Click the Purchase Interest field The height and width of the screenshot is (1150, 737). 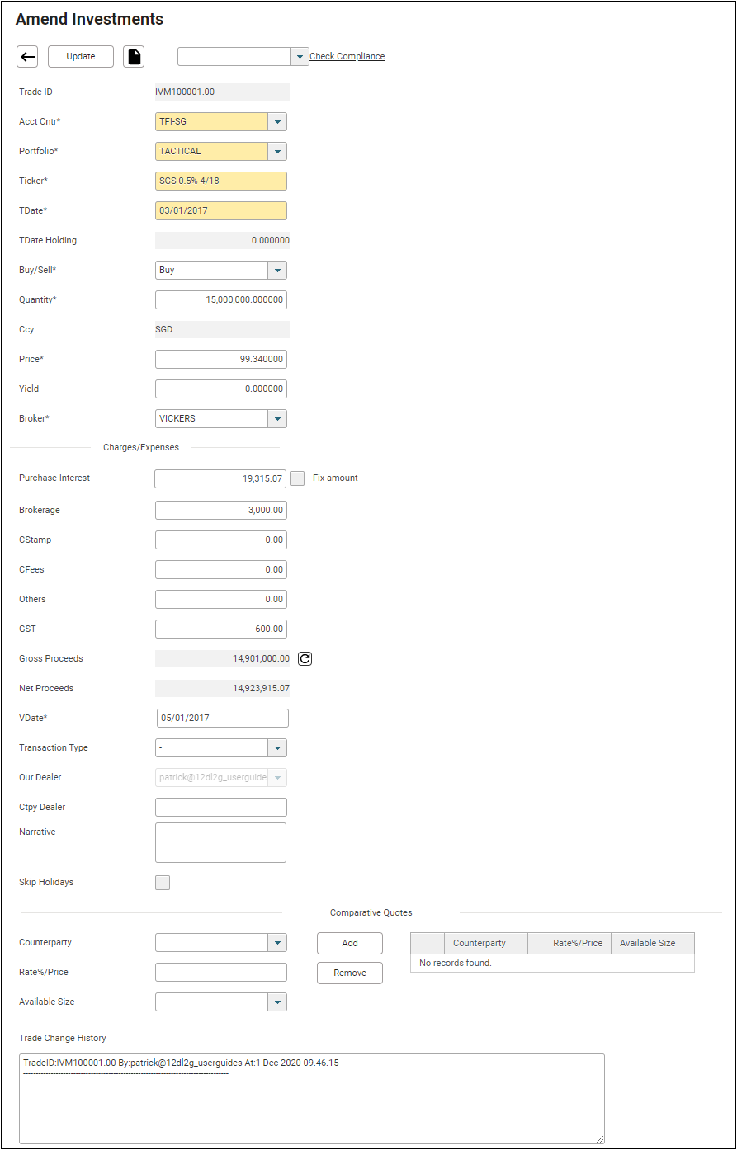pos(221,478)
